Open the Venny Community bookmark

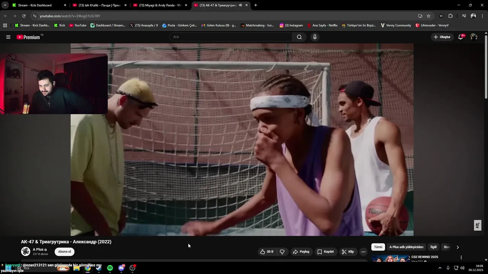click(396, 25)
